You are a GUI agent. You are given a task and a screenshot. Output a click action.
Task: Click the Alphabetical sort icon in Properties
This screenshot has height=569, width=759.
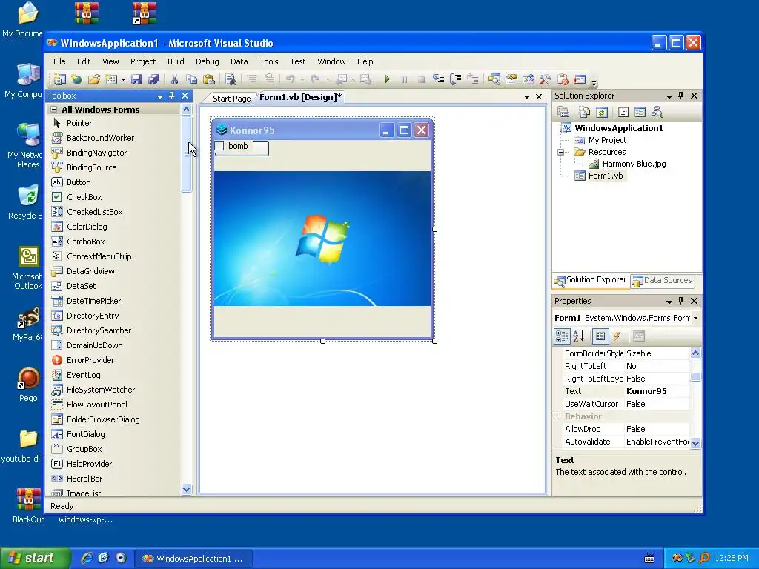[578, 336]
